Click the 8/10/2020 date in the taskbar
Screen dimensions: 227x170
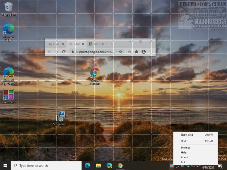pos(208,168)
